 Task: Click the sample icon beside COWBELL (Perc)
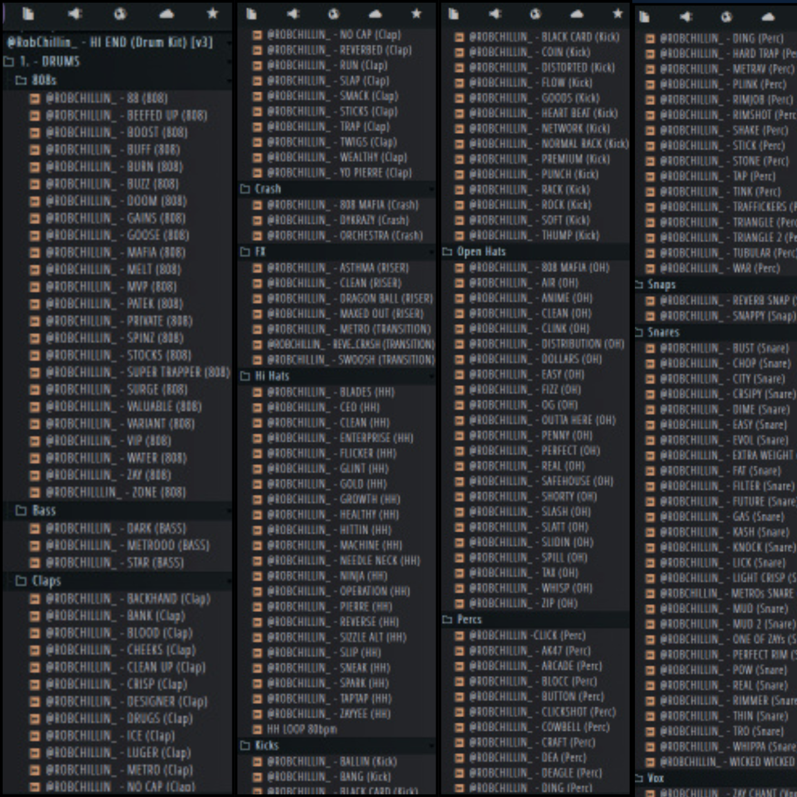[459, 727]
